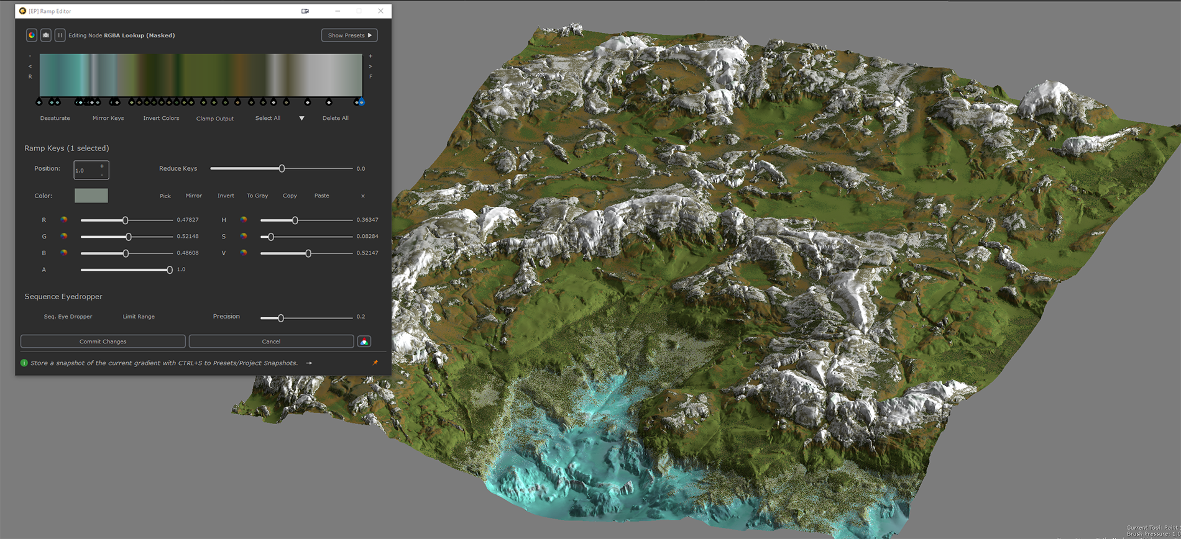Click the Commit Changes button
1181x539 pixels.
[x=103, y=342]
